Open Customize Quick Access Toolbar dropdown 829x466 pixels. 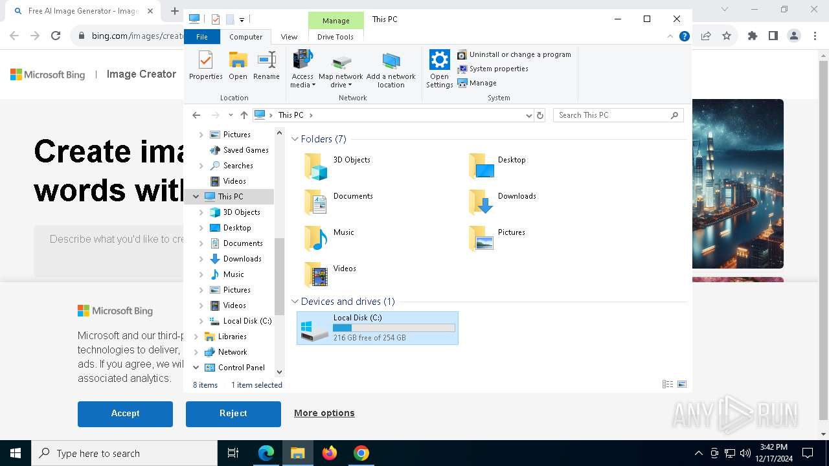click(242, 20)
